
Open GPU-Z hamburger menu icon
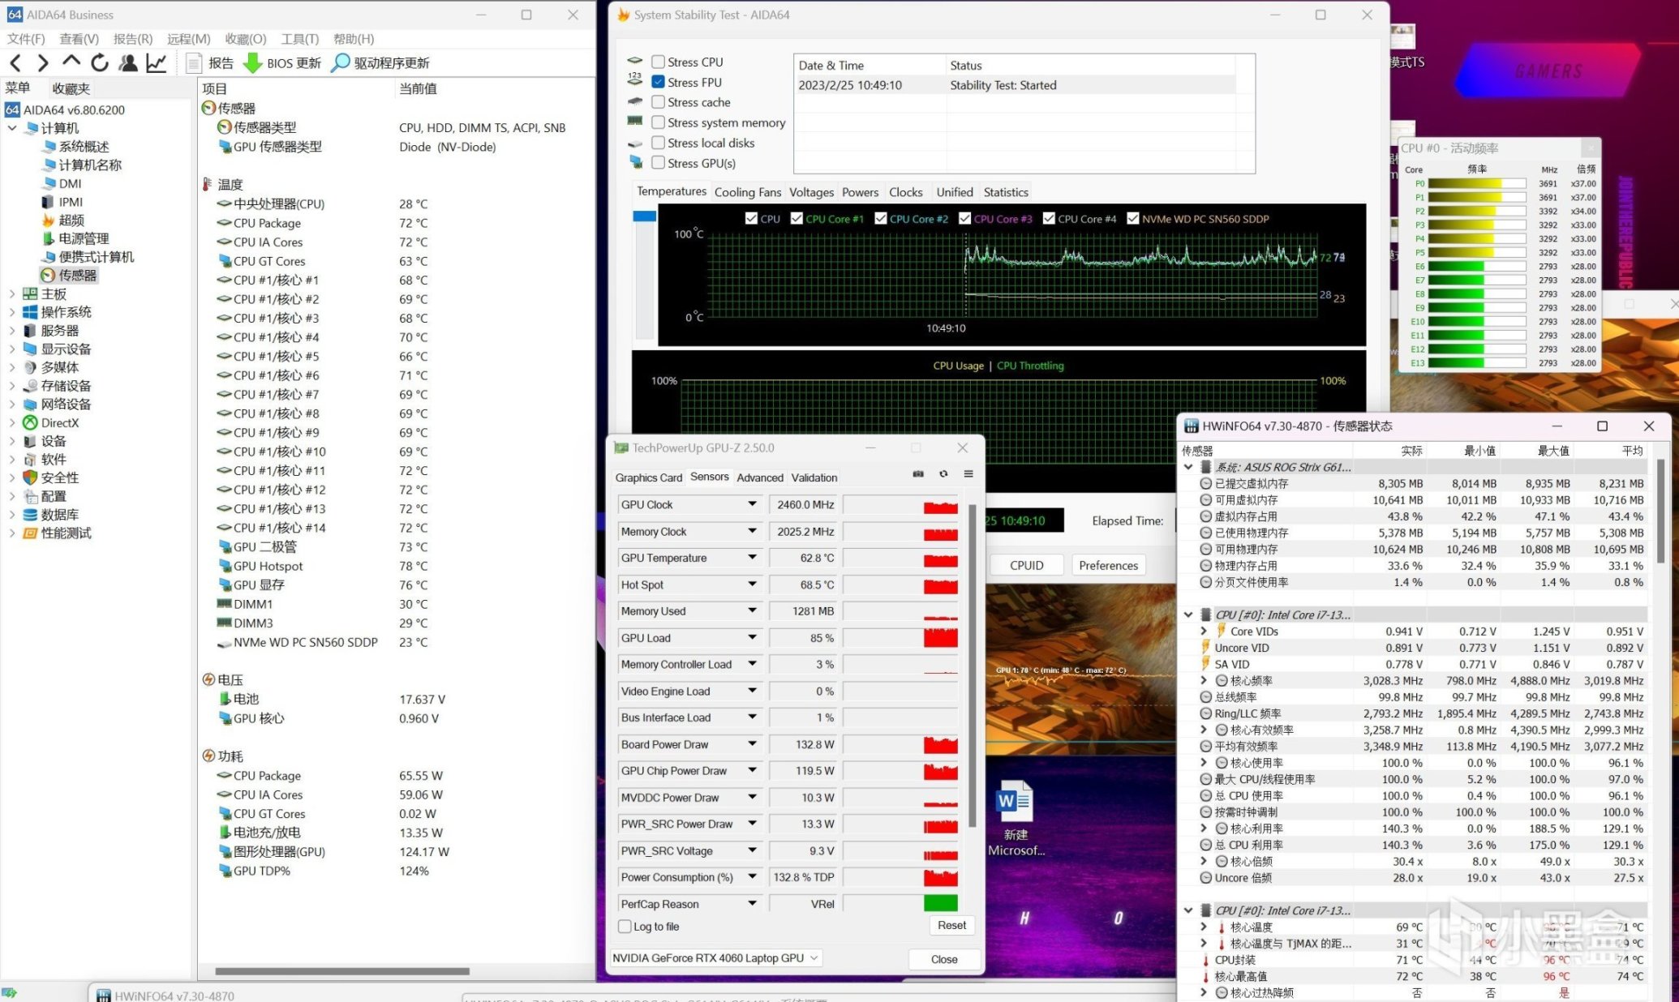coord(968,474)
